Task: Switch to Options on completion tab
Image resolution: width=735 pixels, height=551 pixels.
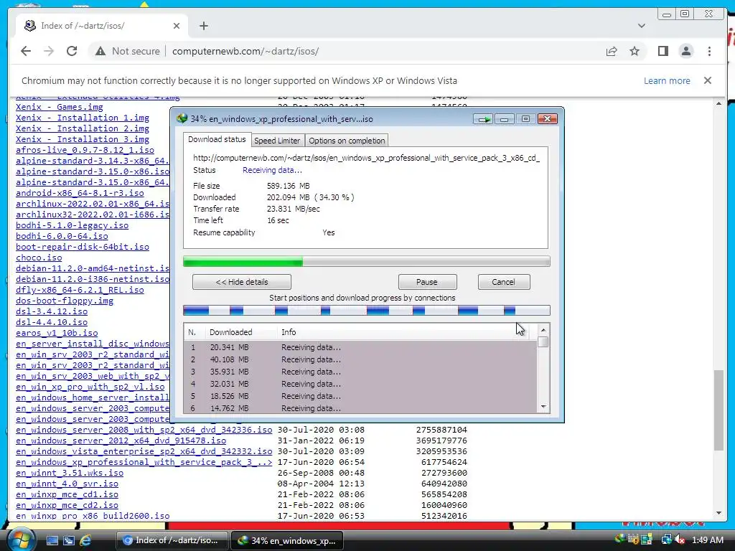Action: (x=347, y=141)
